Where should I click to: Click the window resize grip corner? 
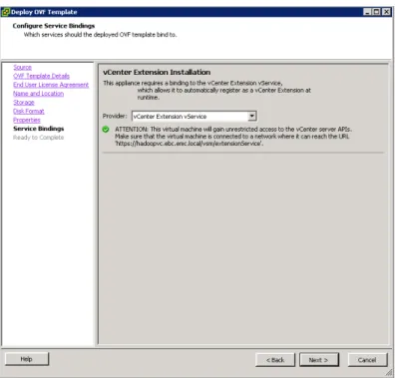point(388,372)
